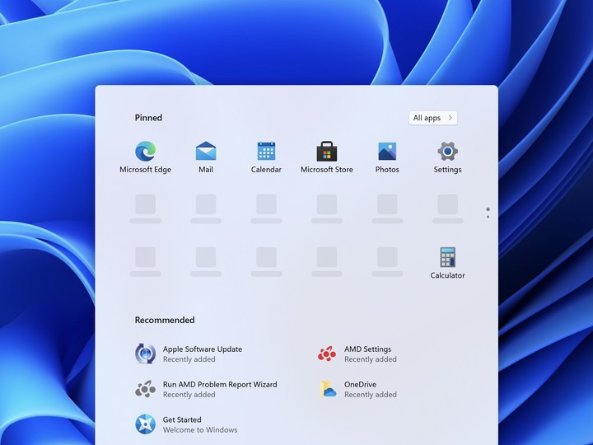
Task: Launch the Mail app icon
Action: tap(206, 151)
